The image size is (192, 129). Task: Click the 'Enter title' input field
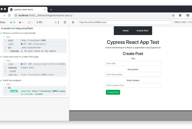(133, 63)
